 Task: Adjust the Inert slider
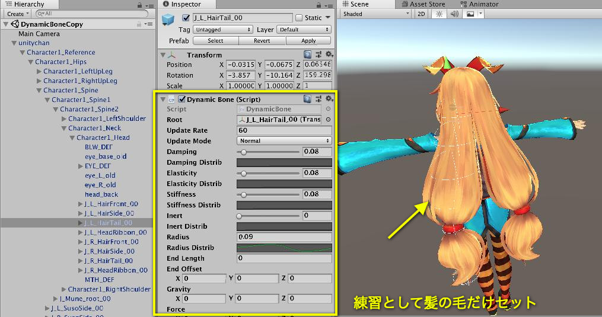(x=268, y=216)
